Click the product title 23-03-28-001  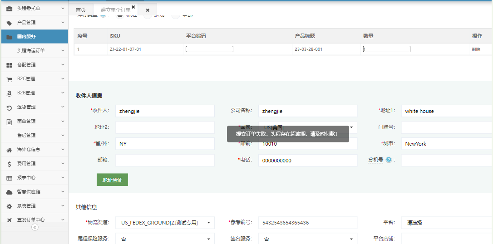pos(308,49)
